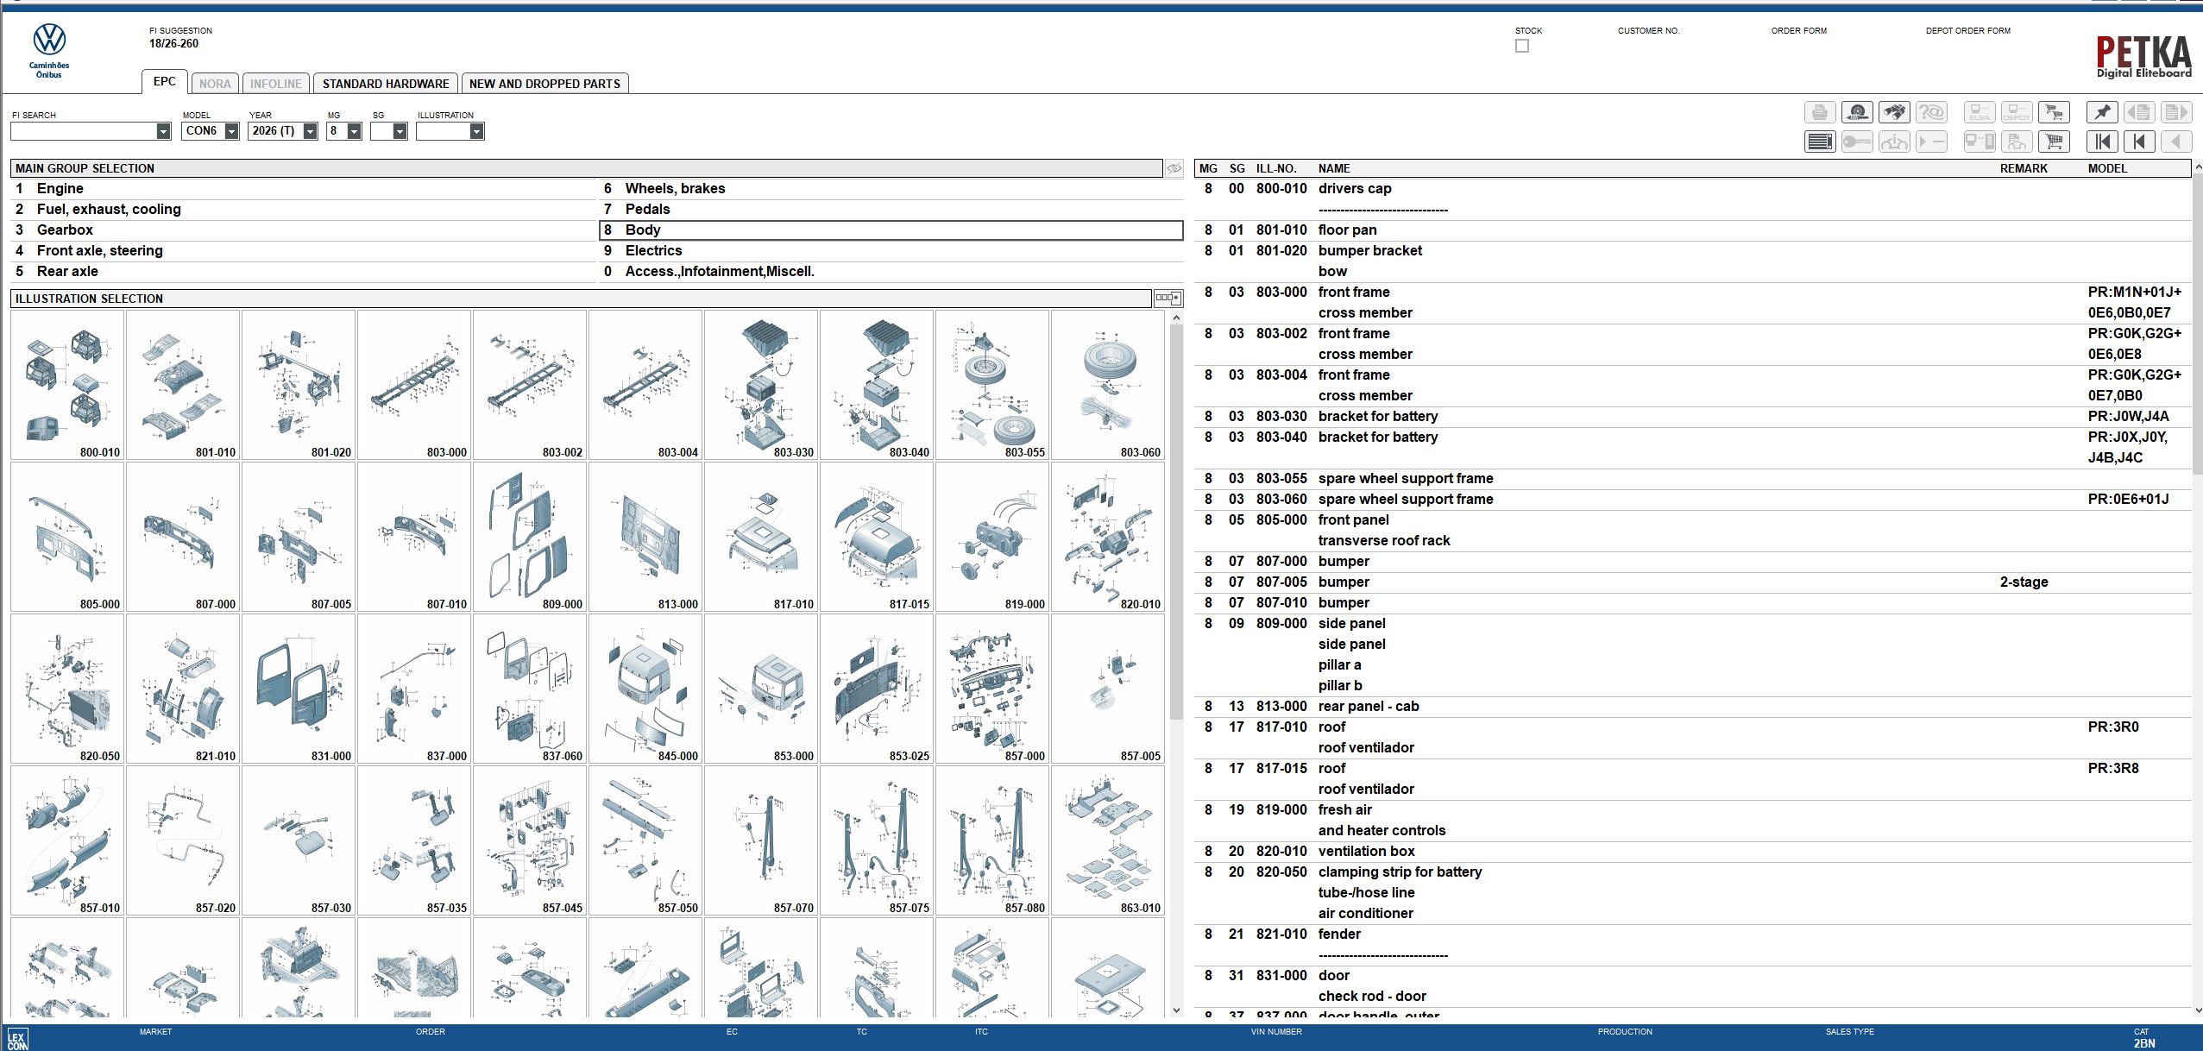
Task: Select the 'spare wheel support frame' 803-055 row
Action: pos(1405,478)
